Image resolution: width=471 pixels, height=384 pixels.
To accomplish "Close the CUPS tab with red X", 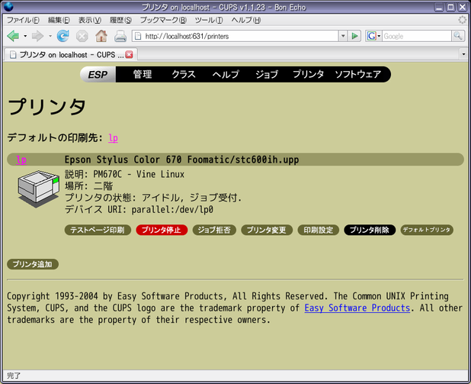I will click(129, 54).
